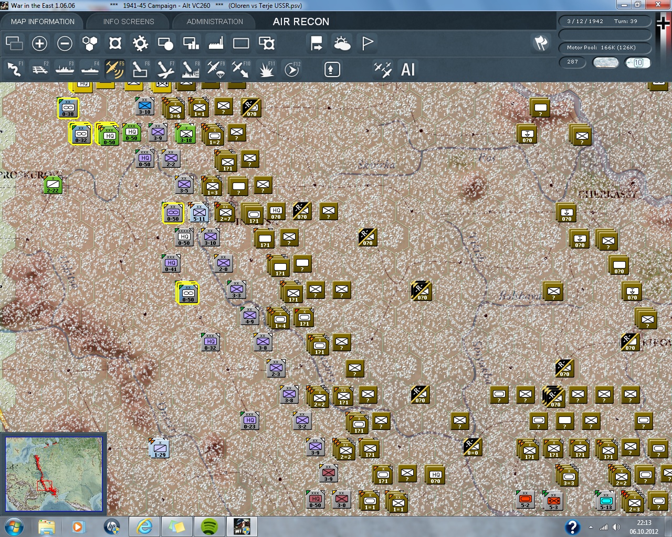Zoom out the map with minus icon
The image size is (672, 537).
pyautogui.click(x=65, y=43)
